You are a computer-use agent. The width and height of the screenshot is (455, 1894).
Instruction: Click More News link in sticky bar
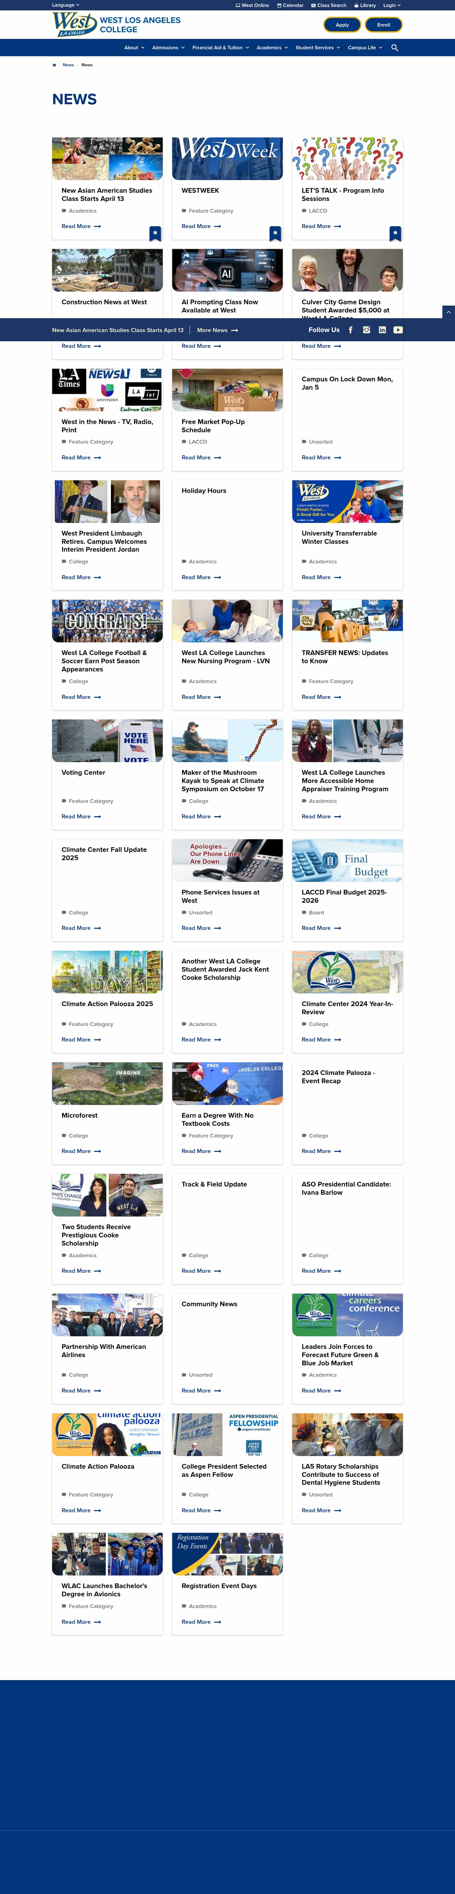pos(218,330)
